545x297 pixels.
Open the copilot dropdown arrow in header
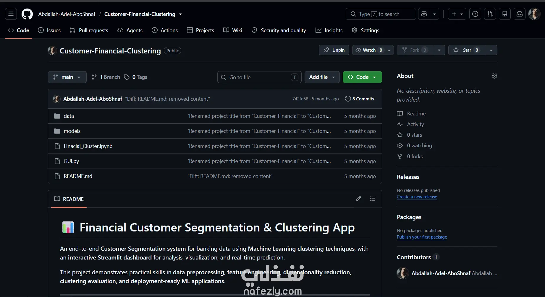tap(434, 14)
